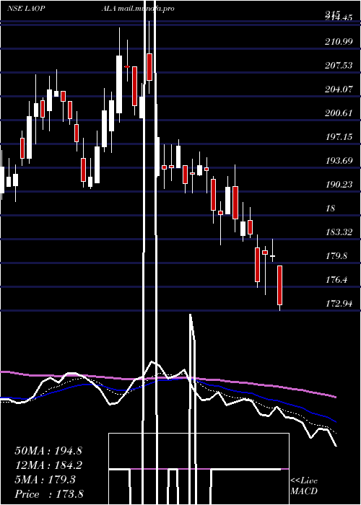The width and height of the screenshot is (361, 505).
Task: Click the 200.61 price axis label
Action: tap(339, 113)
